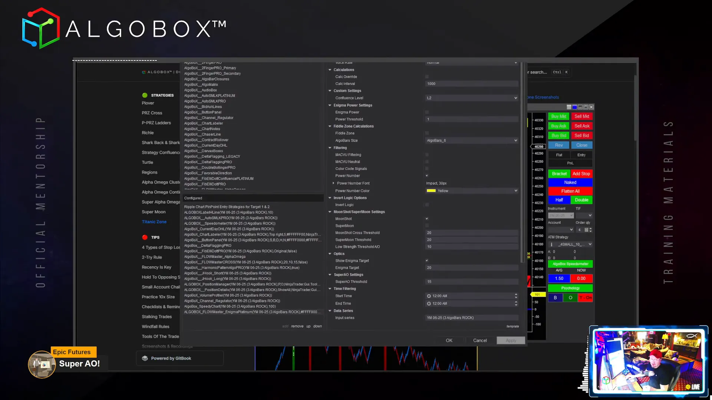Click the blue AVG 1.50 speedometer box
The image size is (712, 400).
tap(559, 279)
